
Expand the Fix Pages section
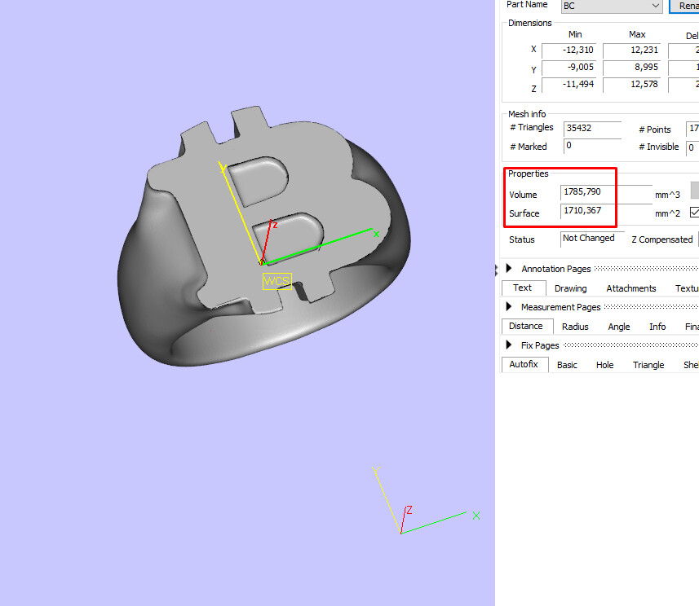tap(509, 345)
